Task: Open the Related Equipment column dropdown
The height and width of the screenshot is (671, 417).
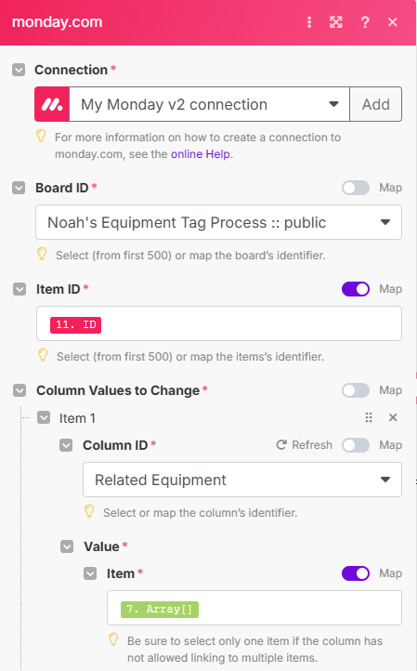Action: 242,480
